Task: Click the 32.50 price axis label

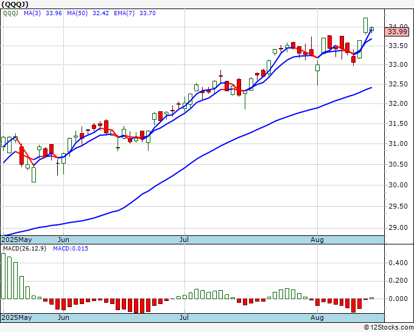Action: (x=398, y=84)
